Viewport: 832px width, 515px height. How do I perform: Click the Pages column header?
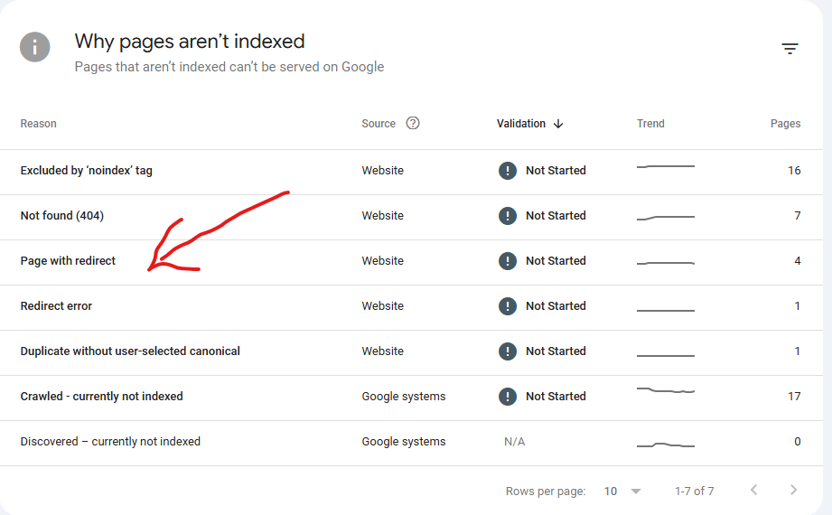click(x=785, y=124)
